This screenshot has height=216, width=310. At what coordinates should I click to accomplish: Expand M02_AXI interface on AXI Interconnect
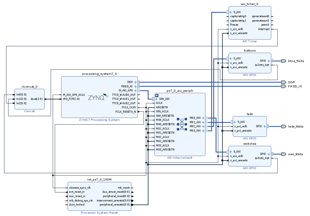pyautogui.click(x=203, y=126)
